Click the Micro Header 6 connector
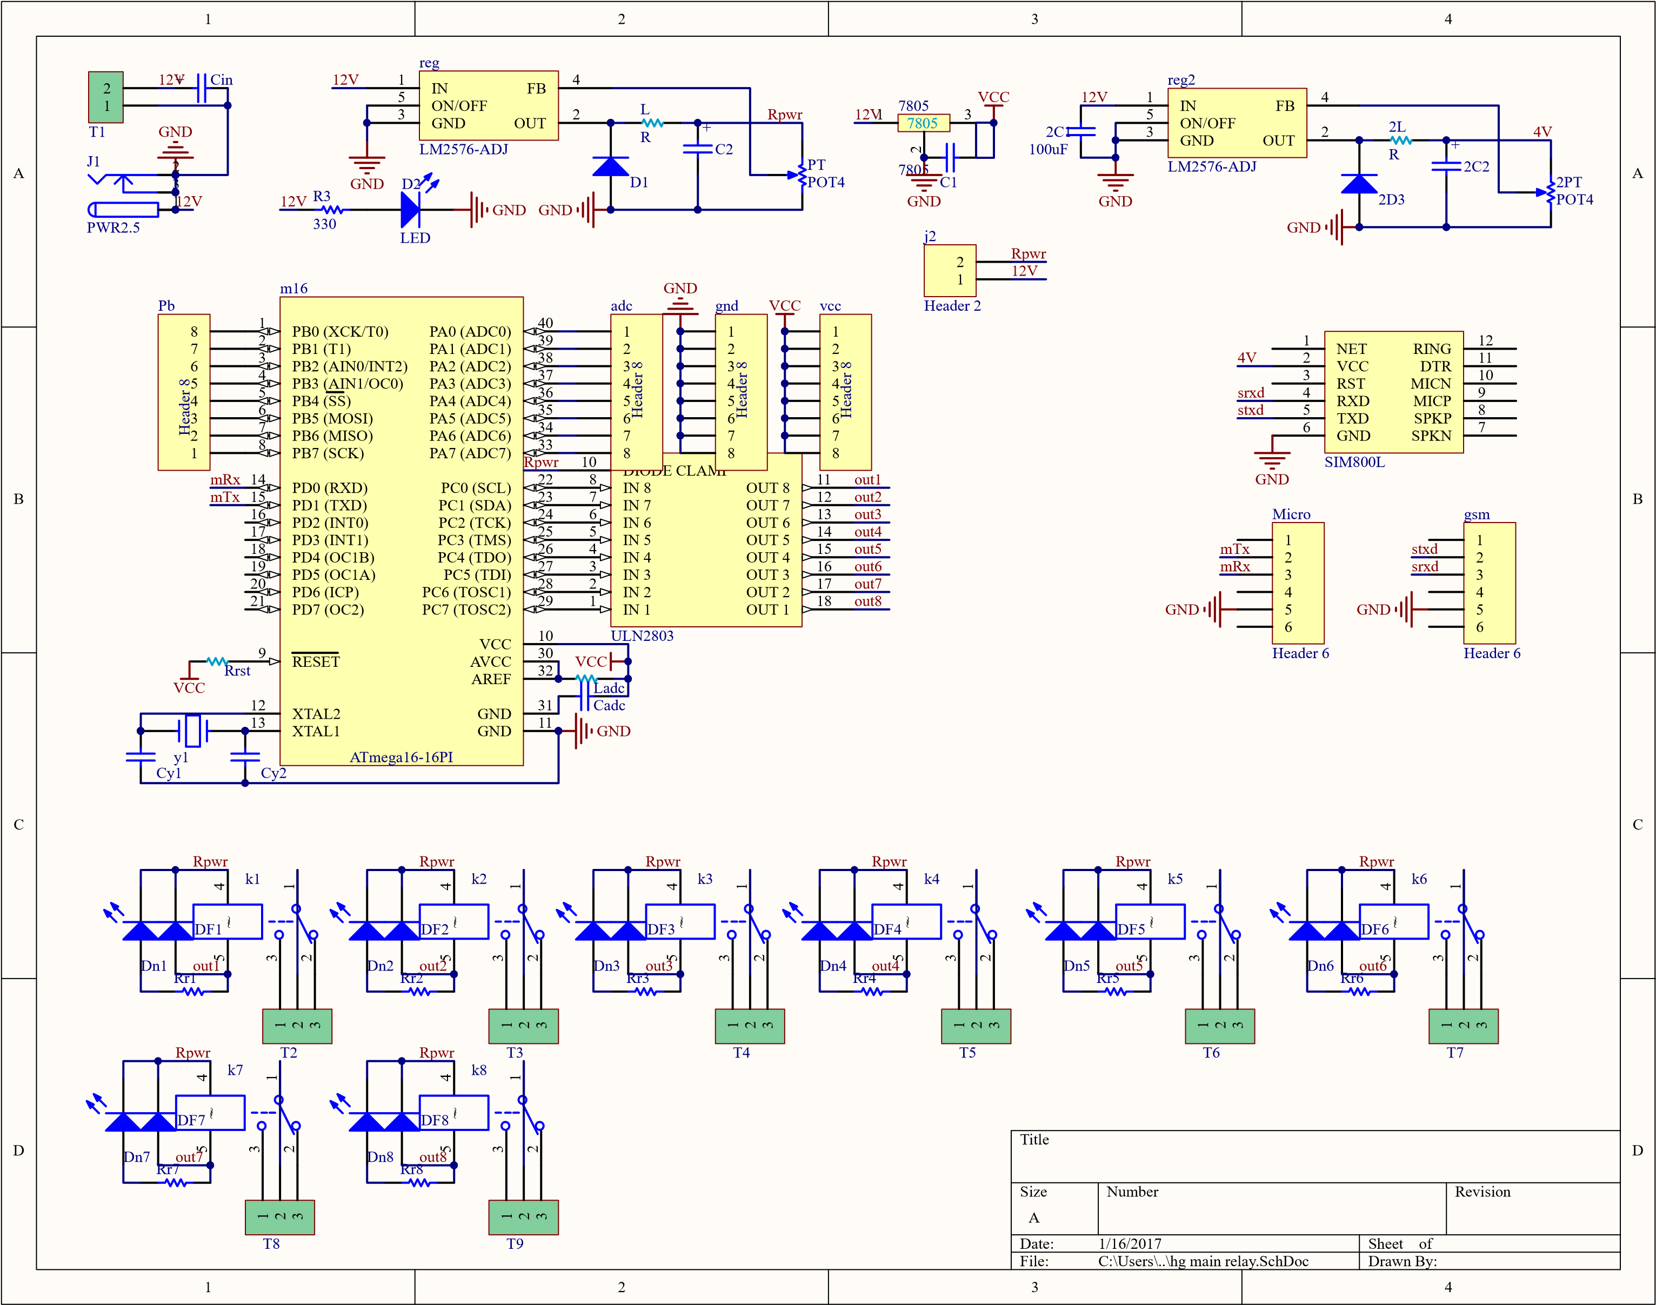The height and width of the screenshot is (1305, 1656). (x=1298, y=583)
